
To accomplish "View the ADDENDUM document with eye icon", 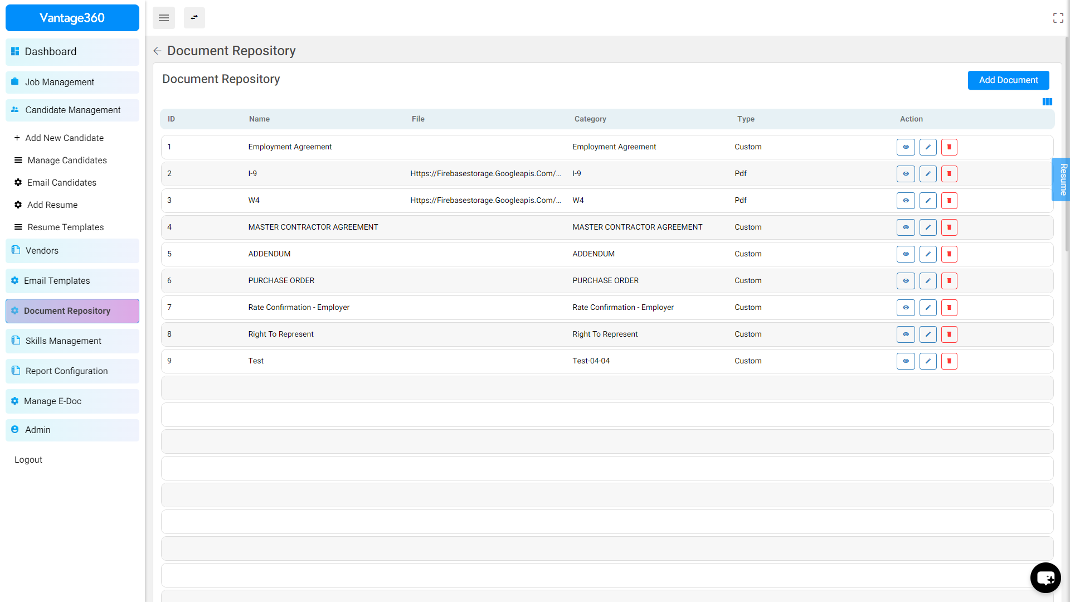I will click(x=906, y=254).
